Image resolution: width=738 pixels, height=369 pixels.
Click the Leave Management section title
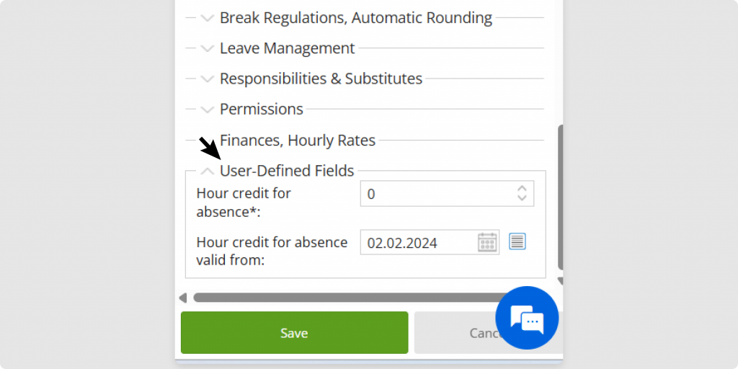click(287, 48)
